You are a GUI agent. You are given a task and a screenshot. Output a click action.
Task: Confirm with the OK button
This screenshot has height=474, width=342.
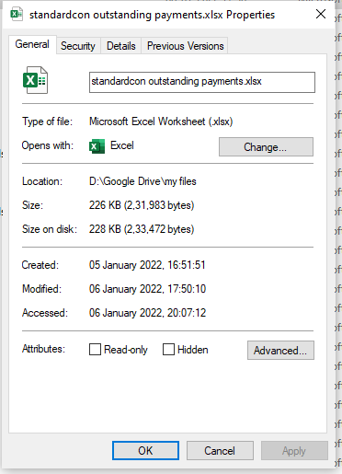coord(145,451)
